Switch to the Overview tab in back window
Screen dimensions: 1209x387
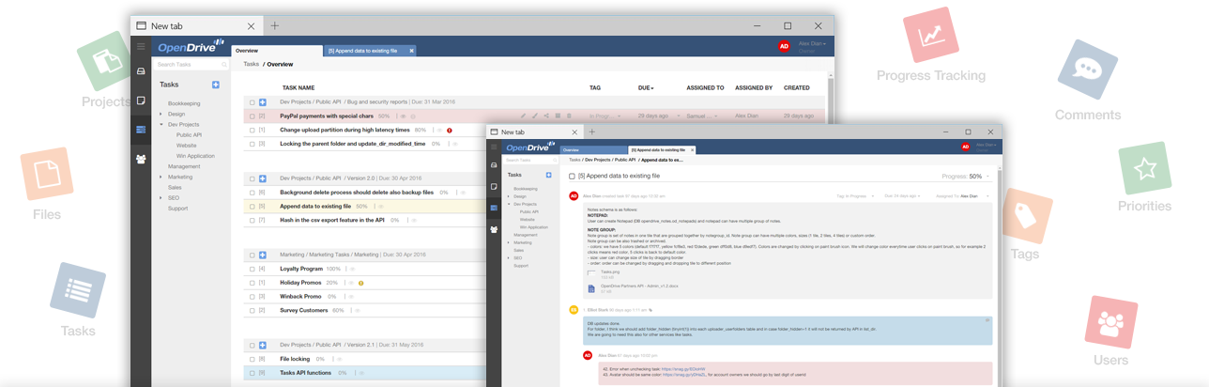[248, 51]
